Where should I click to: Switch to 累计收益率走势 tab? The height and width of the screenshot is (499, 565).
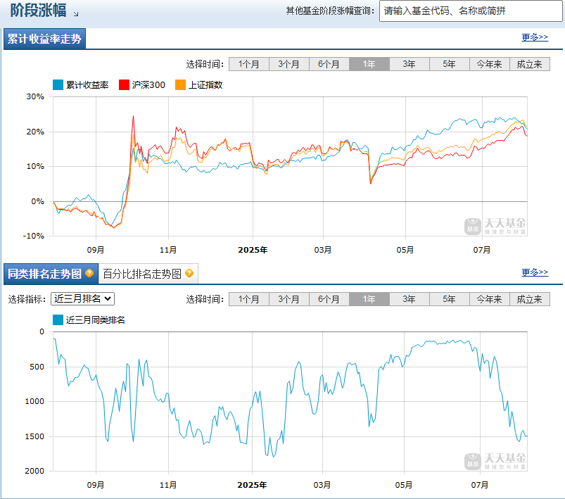(44, 39)
